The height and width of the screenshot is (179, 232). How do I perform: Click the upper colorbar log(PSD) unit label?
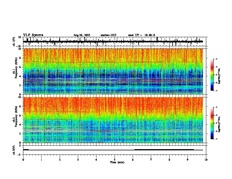point(219,76)
